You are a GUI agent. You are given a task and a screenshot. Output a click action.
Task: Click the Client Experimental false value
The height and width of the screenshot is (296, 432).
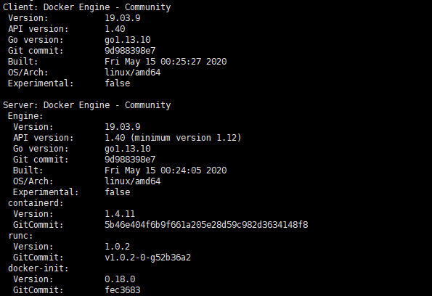(118, 83)
